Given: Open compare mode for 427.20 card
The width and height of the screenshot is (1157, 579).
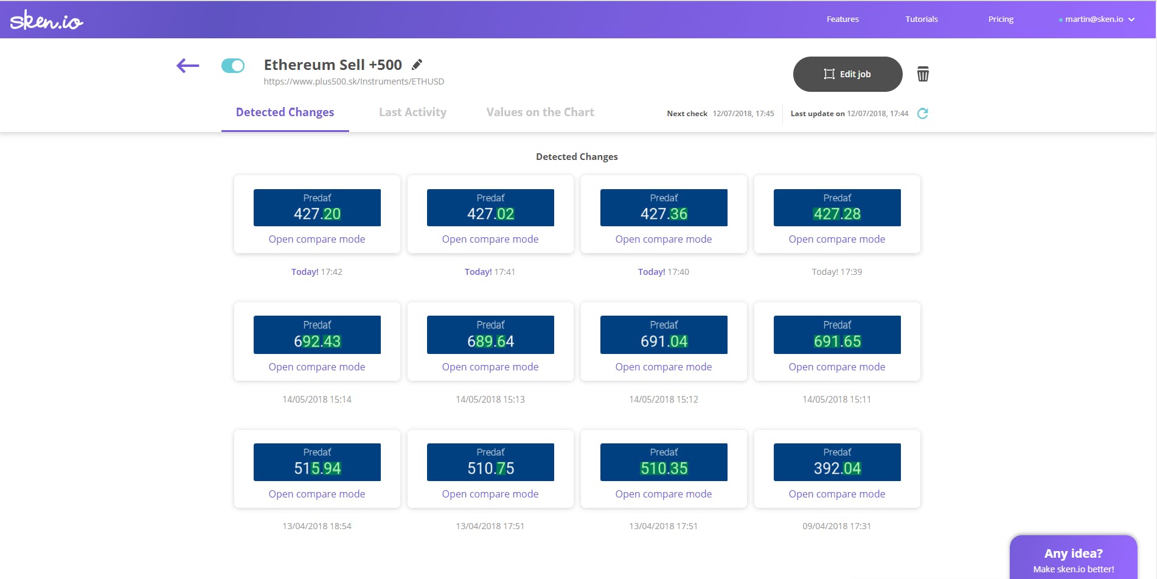Looking at the screenshot, I should click(317, 240).
